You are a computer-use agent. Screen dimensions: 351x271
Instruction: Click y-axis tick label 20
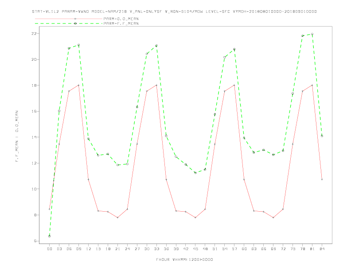tap(34, 59)
